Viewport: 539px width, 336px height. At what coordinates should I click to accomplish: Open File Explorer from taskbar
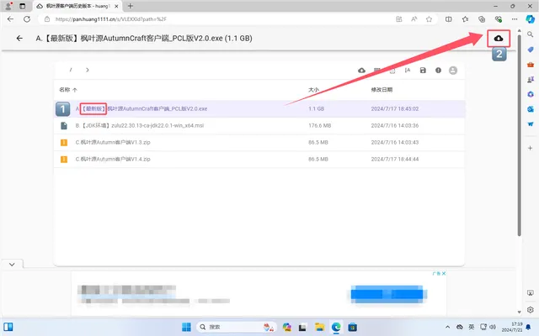319,327
